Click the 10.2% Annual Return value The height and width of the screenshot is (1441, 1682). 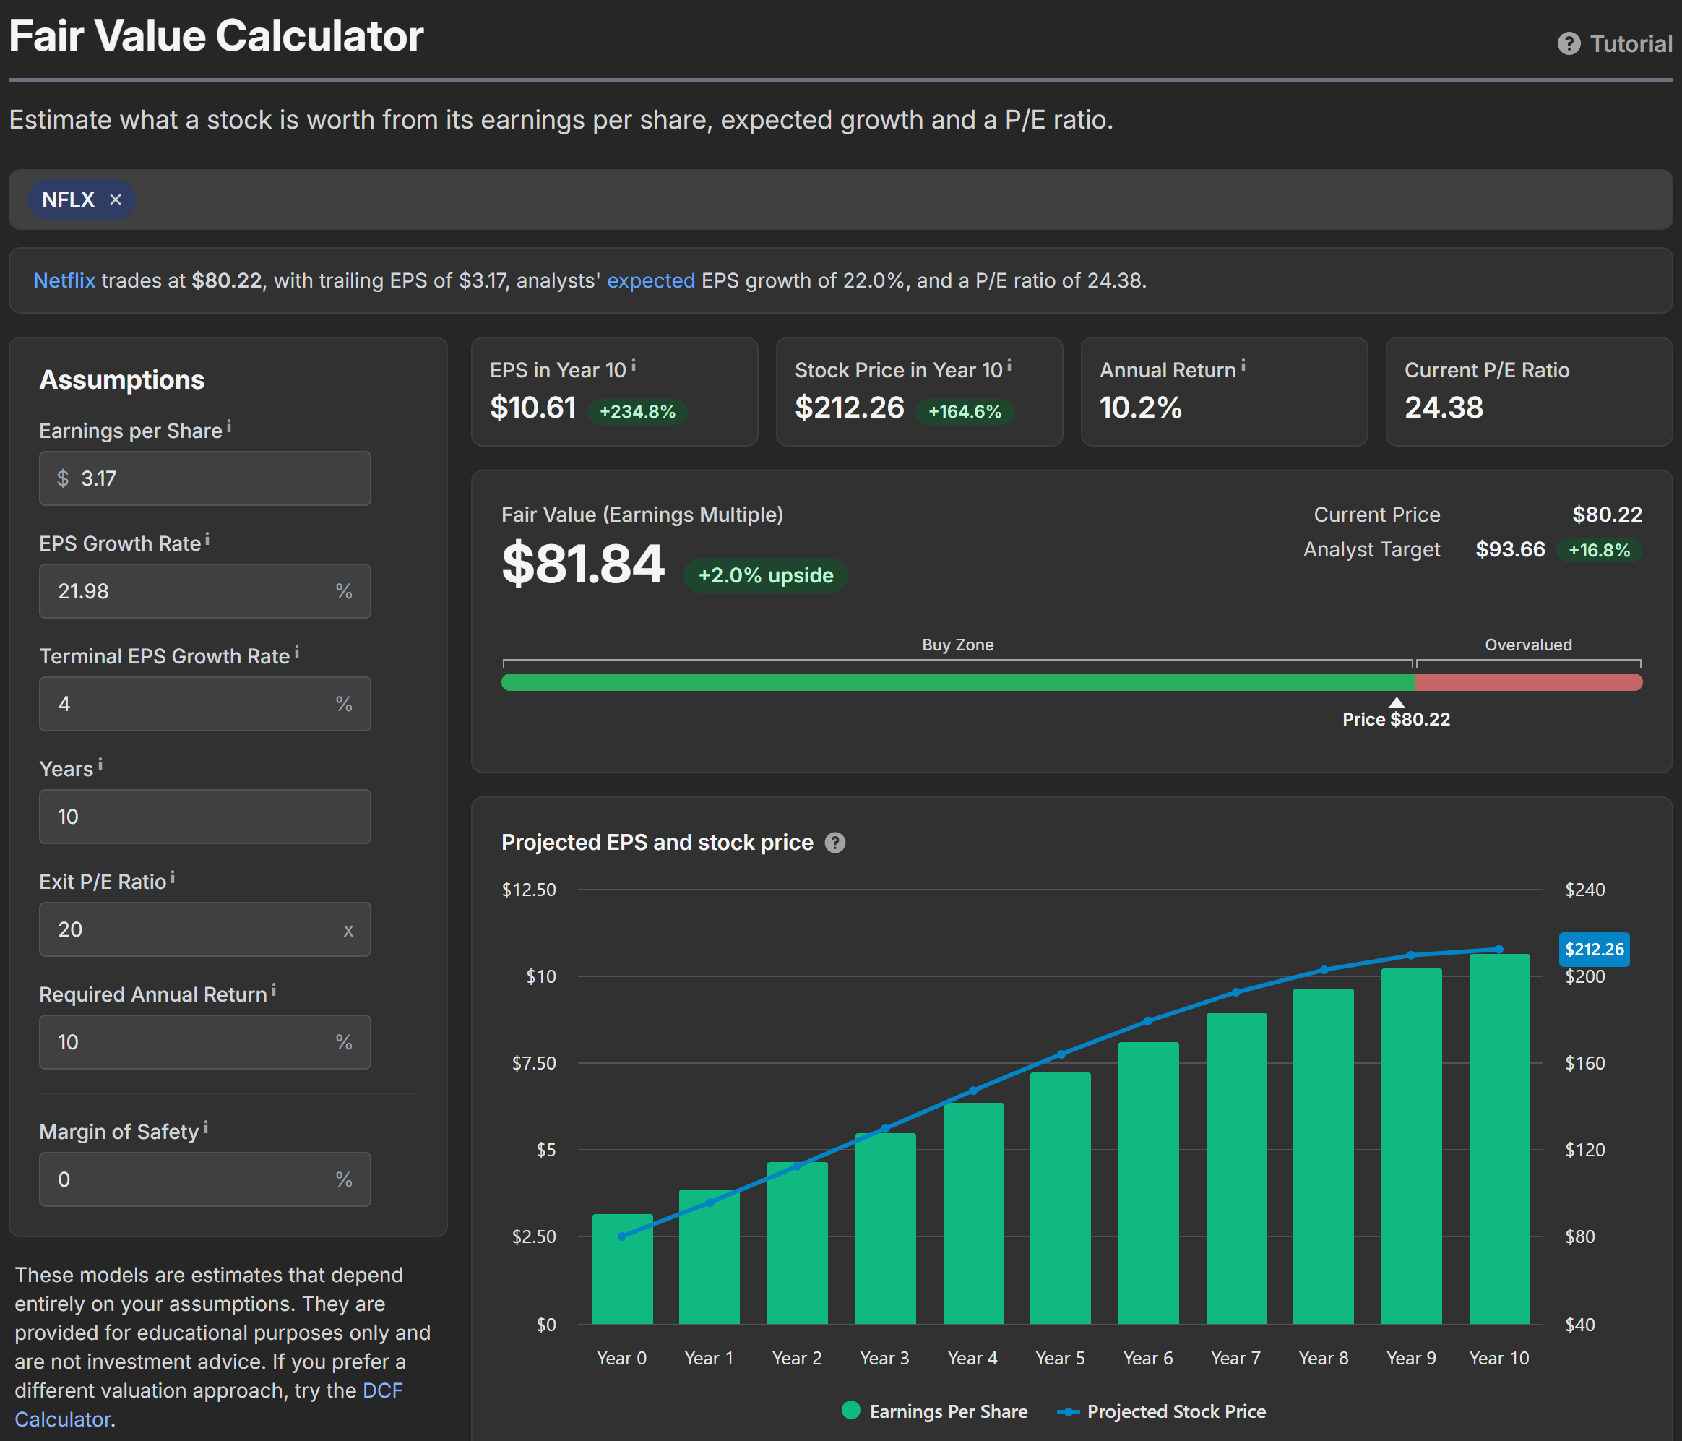[1141, 408]
